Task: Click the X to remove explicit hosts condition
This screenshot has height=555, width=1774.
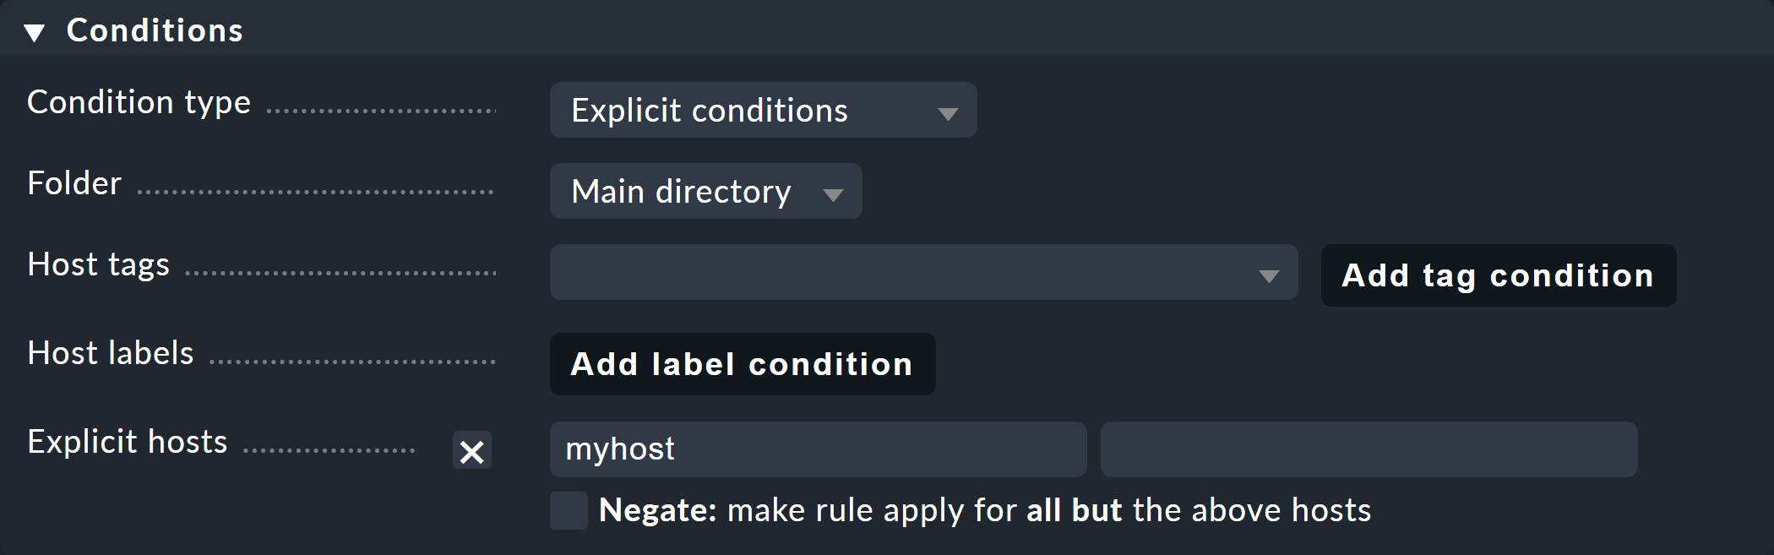Action: tap(471, 451)
